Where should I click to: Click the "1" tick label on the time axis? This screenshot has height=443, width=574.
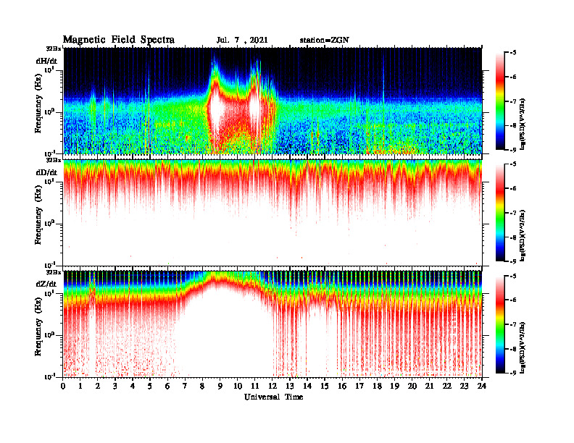pos(80,386)
